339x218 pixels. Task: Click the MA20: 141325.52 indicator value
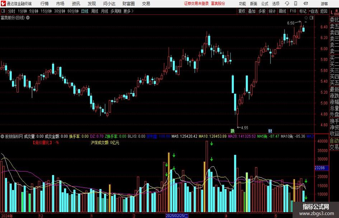pos(242,136)
